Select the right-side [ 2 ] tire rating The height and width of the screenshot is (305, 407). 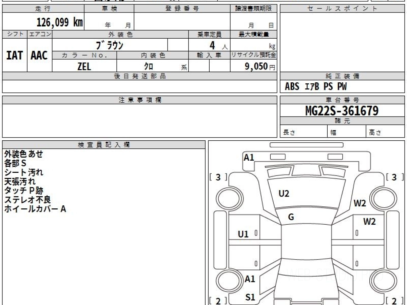pos(394,300)
